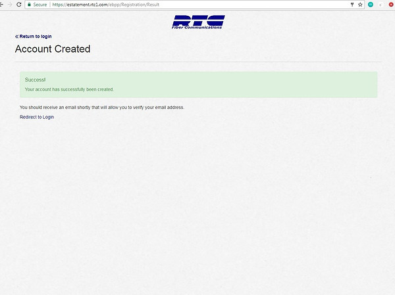Reload the page with the refresh icon
The width and height of the screenshot is (395, 295).
(x=18, y=5)
